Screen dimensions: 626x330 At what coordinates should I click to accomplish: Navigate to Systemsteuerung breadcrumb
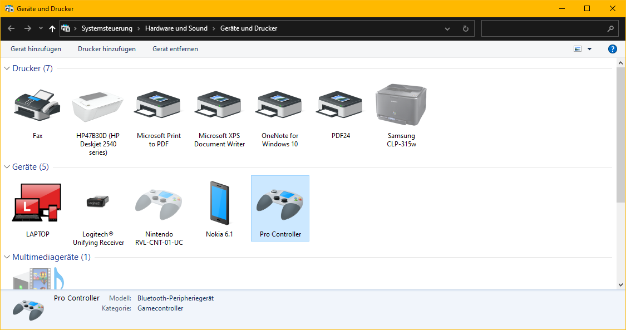pyautogui.click(x=107, y=28)
